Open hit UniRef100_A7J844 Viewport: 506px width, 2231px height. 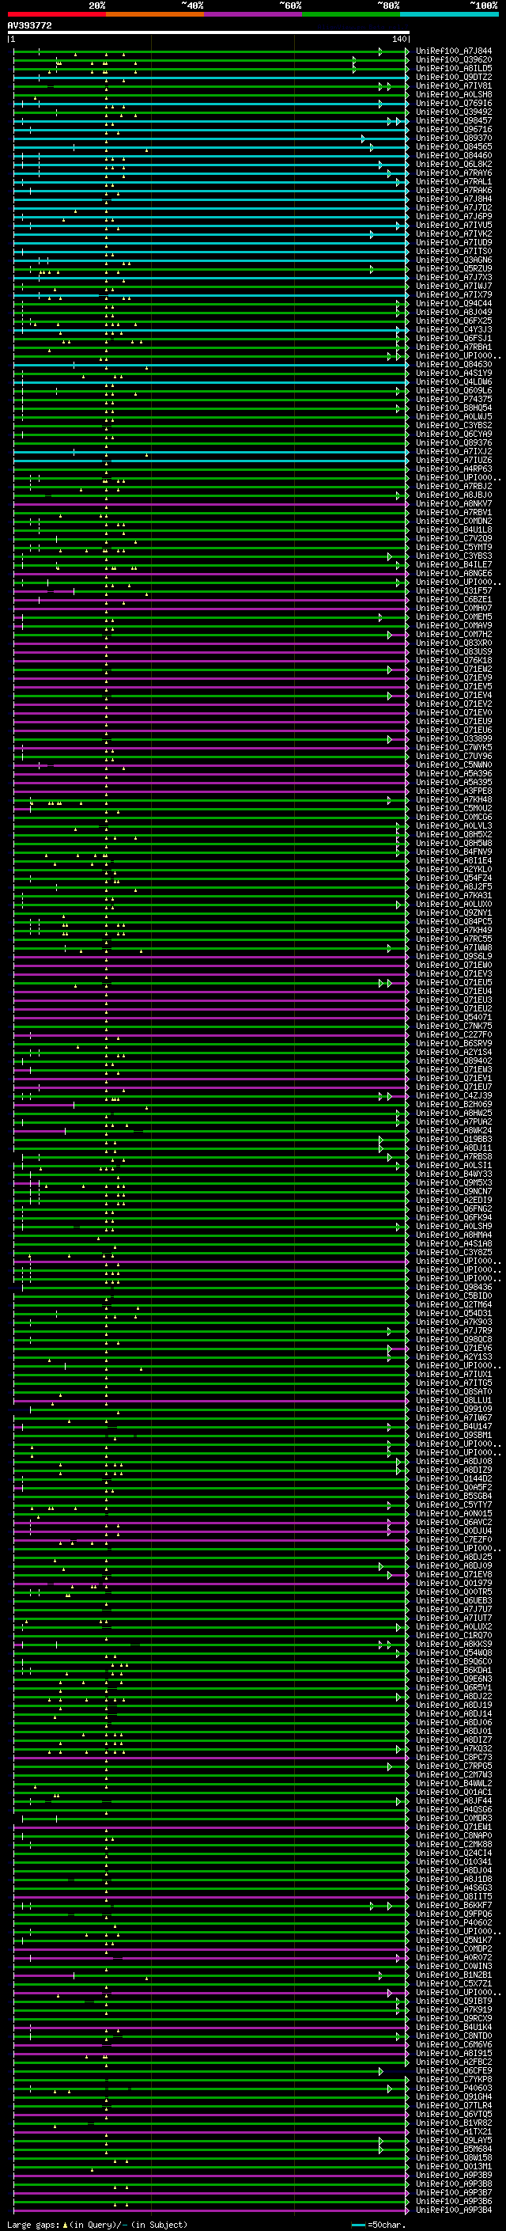(454, 51)
